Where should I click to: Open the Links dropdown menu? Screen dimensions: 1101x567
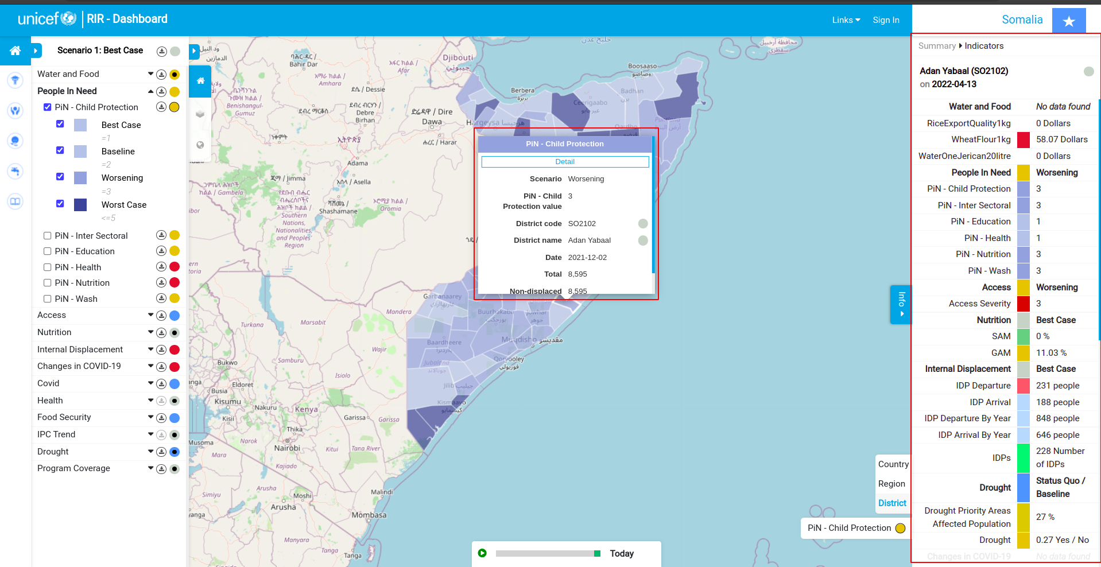[x=846, y=20]
